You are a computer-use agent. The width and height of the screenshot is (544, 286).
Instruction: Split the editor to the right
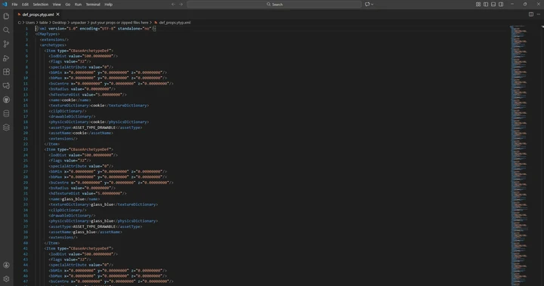click(x=531, y=14)
